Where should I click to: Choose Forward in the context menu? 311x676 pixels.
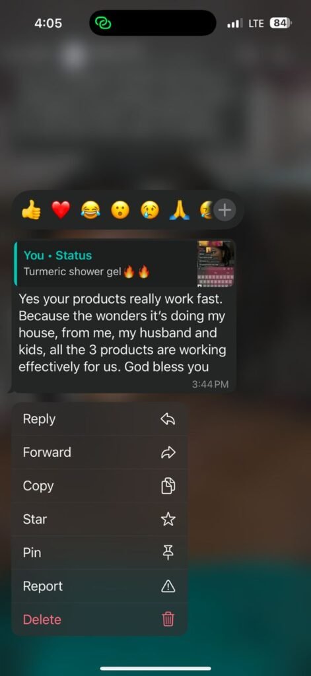click(x=100, y=452)
